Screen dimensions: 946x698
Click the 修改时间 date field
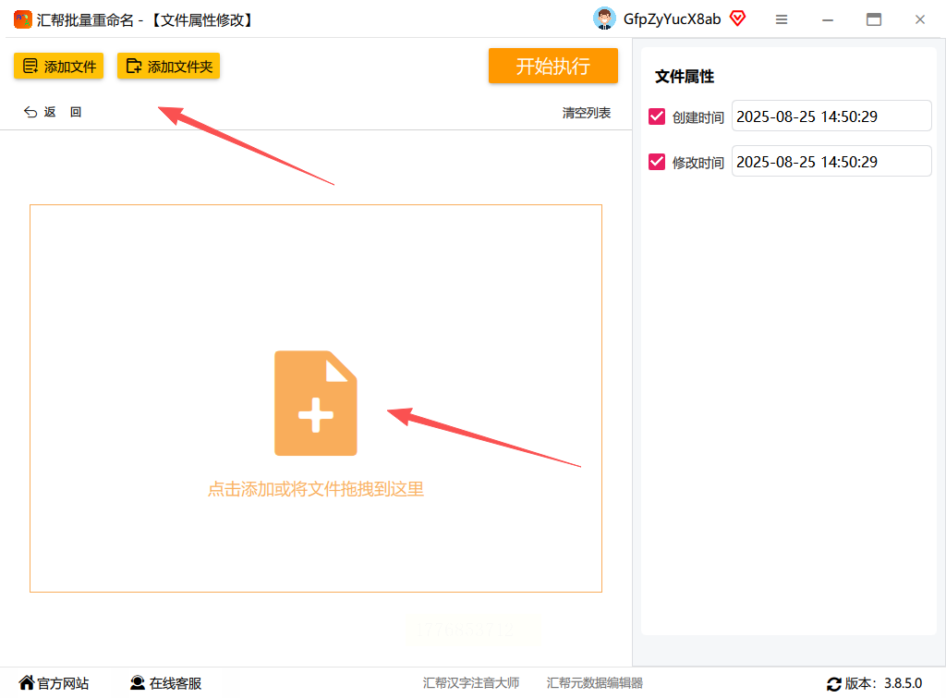831,161
